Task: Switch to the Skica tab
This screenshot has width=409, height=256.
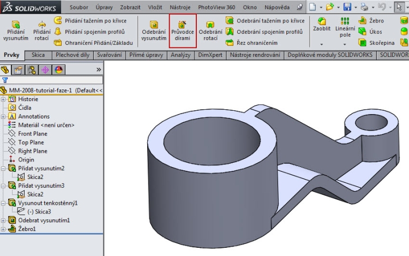Action: click(x=38, y=55)
